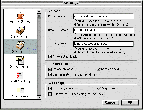This screenshot has height=110, width=143.
Task: Click the Checking Mail label
Action: (x=20, y=36)
